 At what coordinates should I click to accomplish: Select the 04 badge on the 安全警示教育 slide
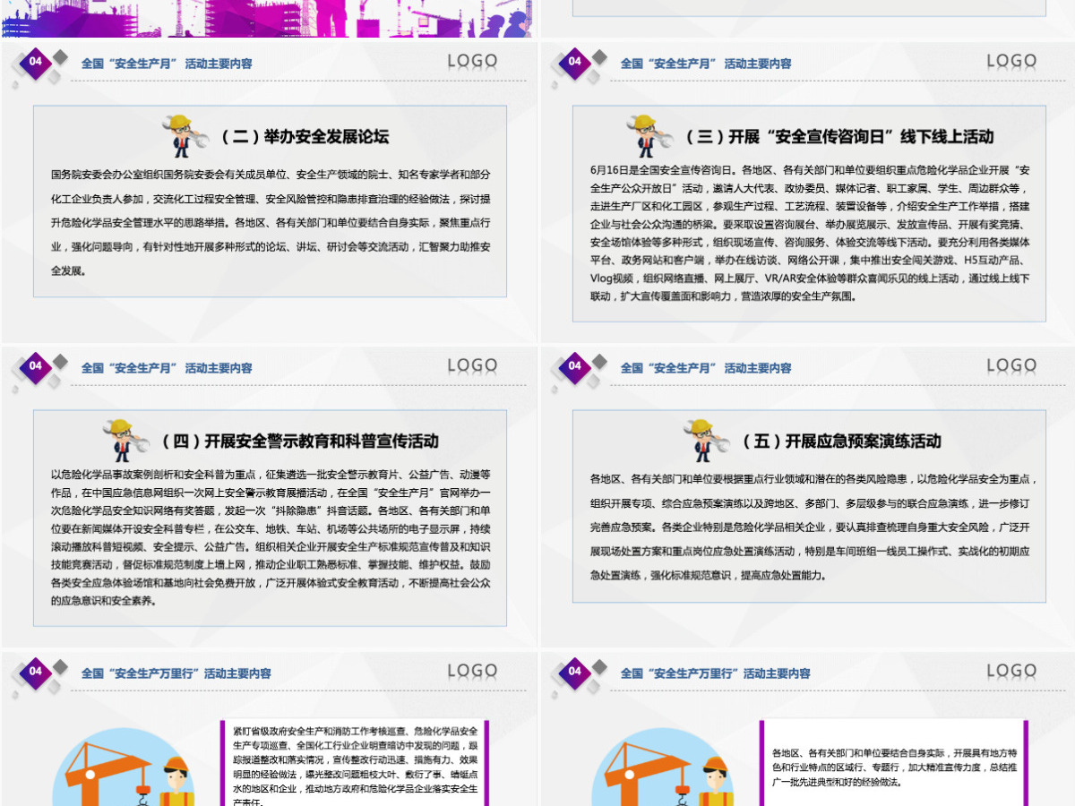point(36,366)
